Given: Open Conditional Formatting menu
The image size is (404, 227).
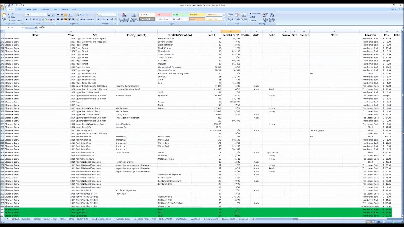Looking at the screenshot, I should (124, 17).
